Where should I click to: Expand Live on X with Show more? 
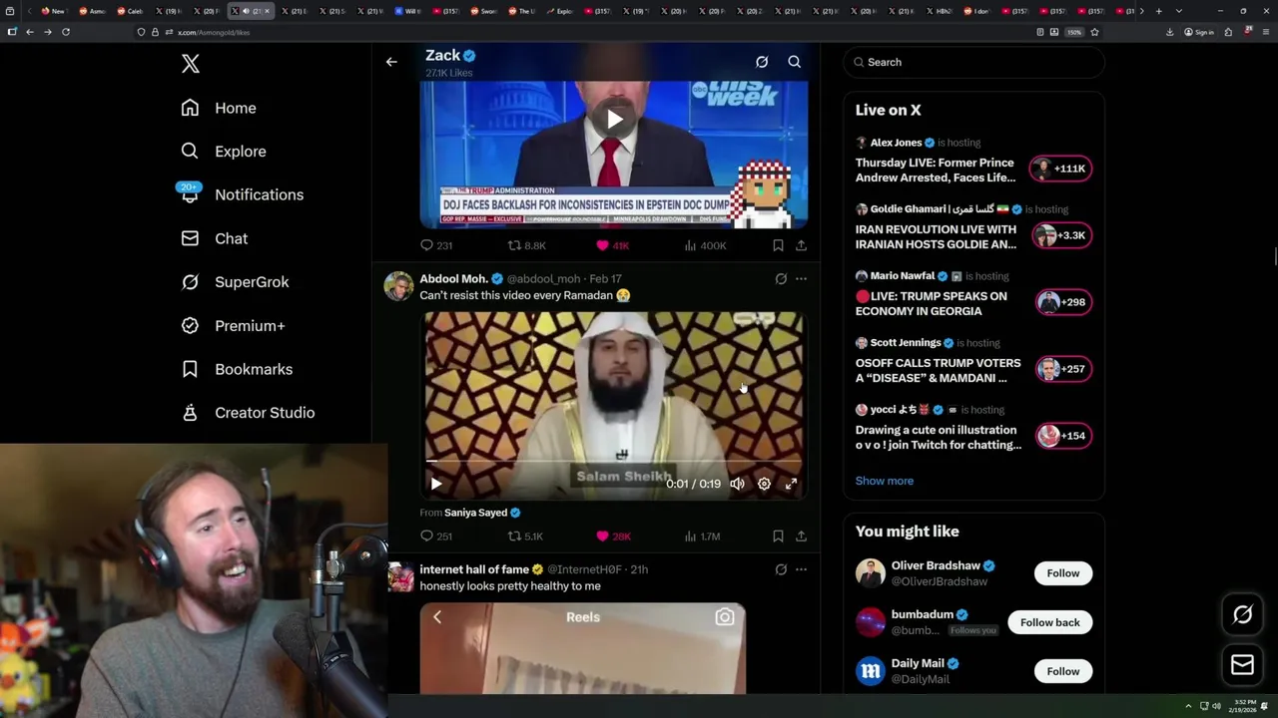tap(884, 481)
